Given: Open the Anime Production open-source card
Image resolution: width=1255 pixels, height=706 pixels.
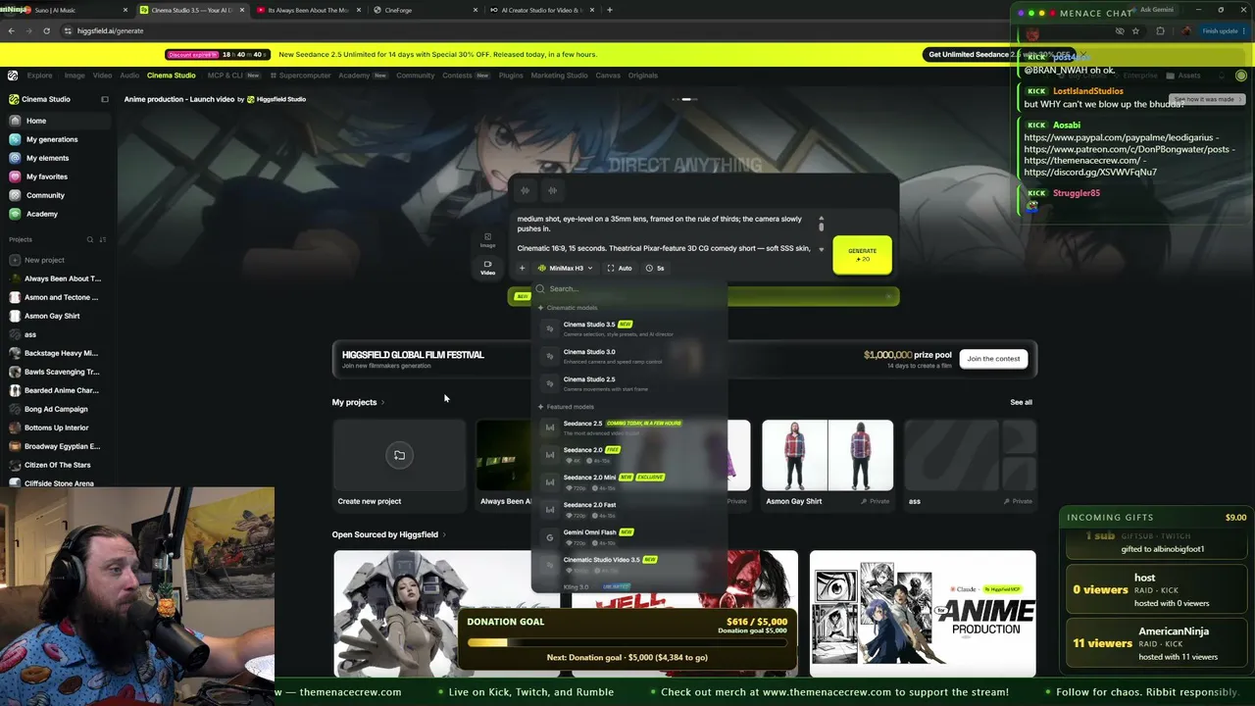Looking at the screenshot, I should pyautogui.click(x=923, y=614).
